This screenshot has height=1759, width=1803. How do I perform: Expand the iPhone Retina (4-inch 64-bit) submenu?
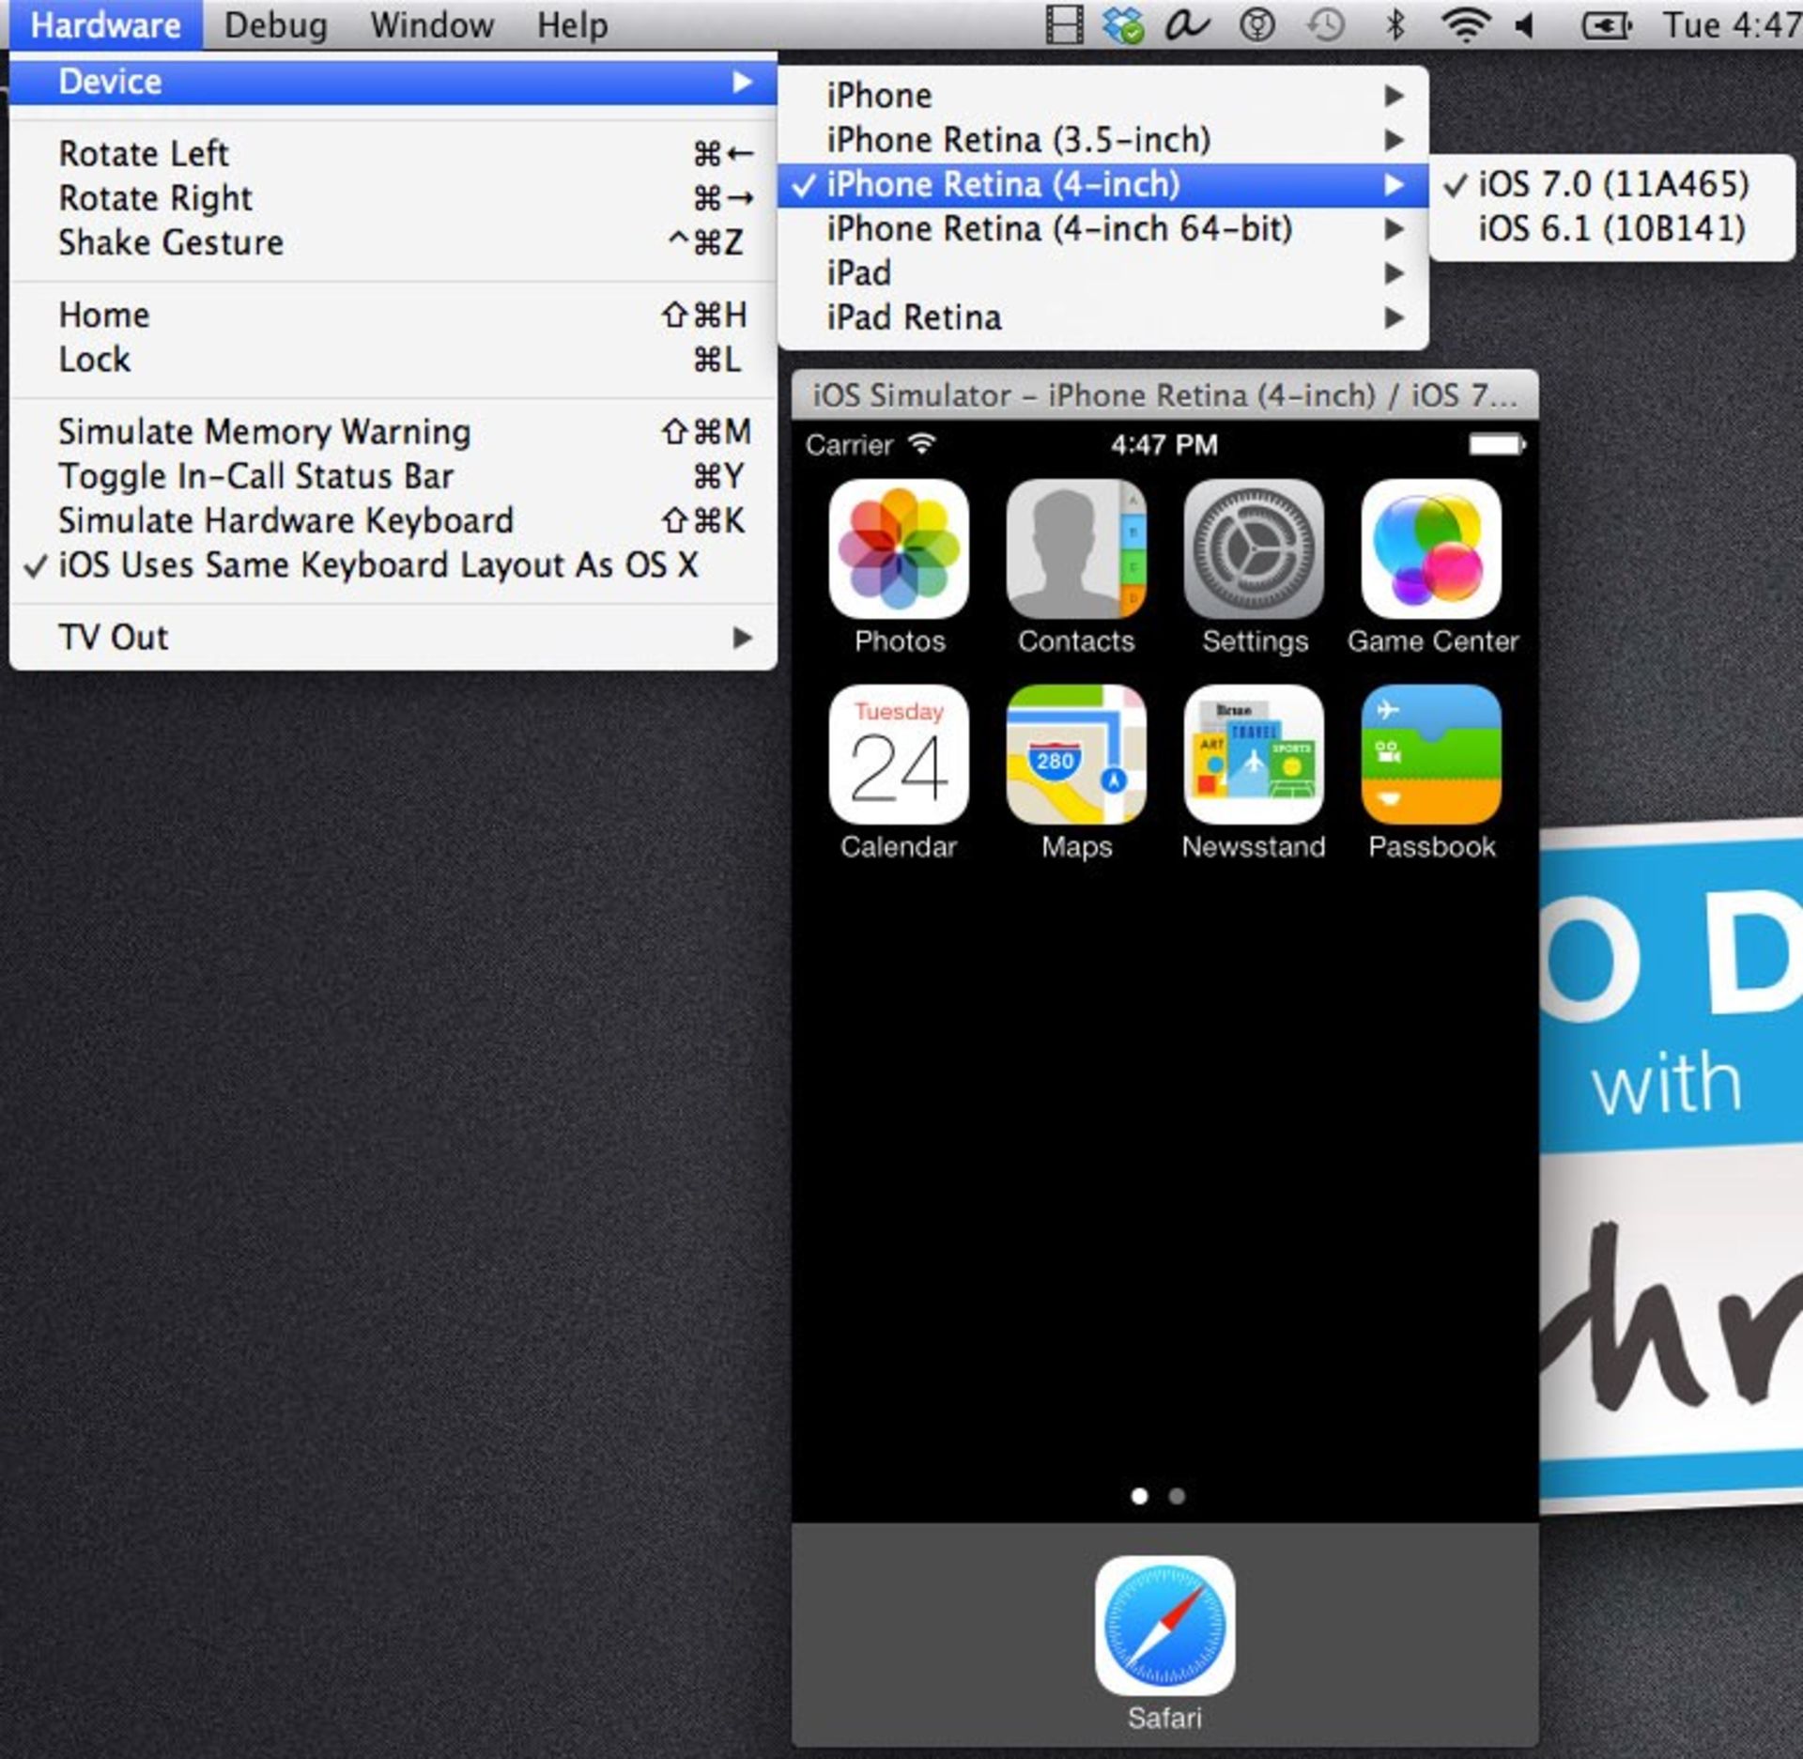pyautogui.click(x=1103, y=228)
